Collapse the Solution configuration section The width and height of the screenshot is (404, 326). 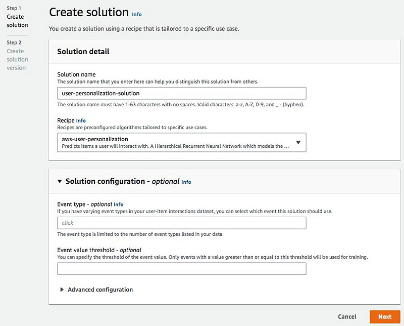(60, 181)
